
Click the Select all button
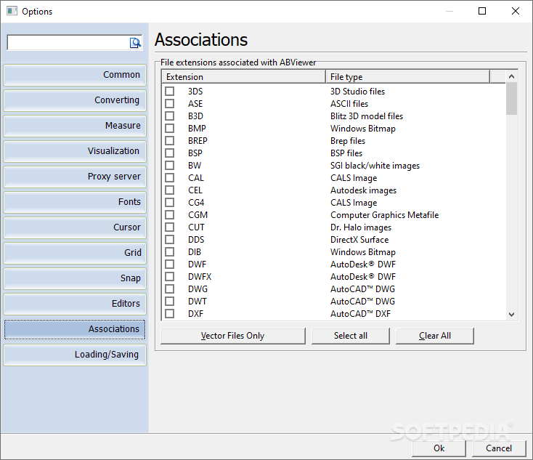pyautogui.click(x=351, y=336)
